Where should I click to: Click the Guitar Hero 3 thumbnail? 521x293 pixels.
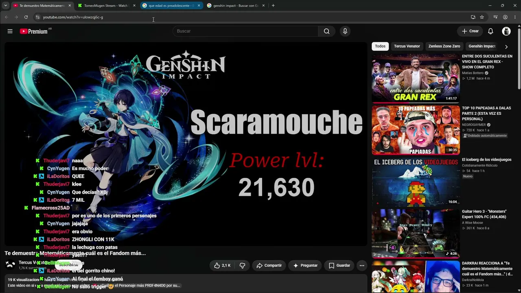pyautogui.click(x=416, y=234)
